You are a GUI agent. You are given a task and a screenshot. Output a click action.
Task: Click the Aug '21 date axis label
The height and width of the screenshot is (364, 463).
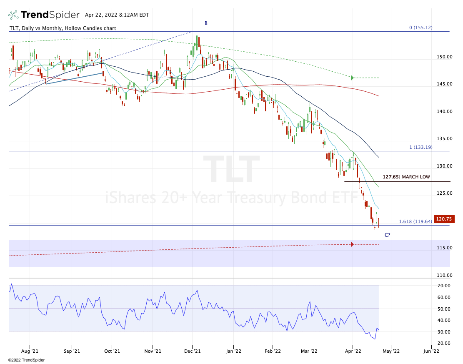(30, 351)
